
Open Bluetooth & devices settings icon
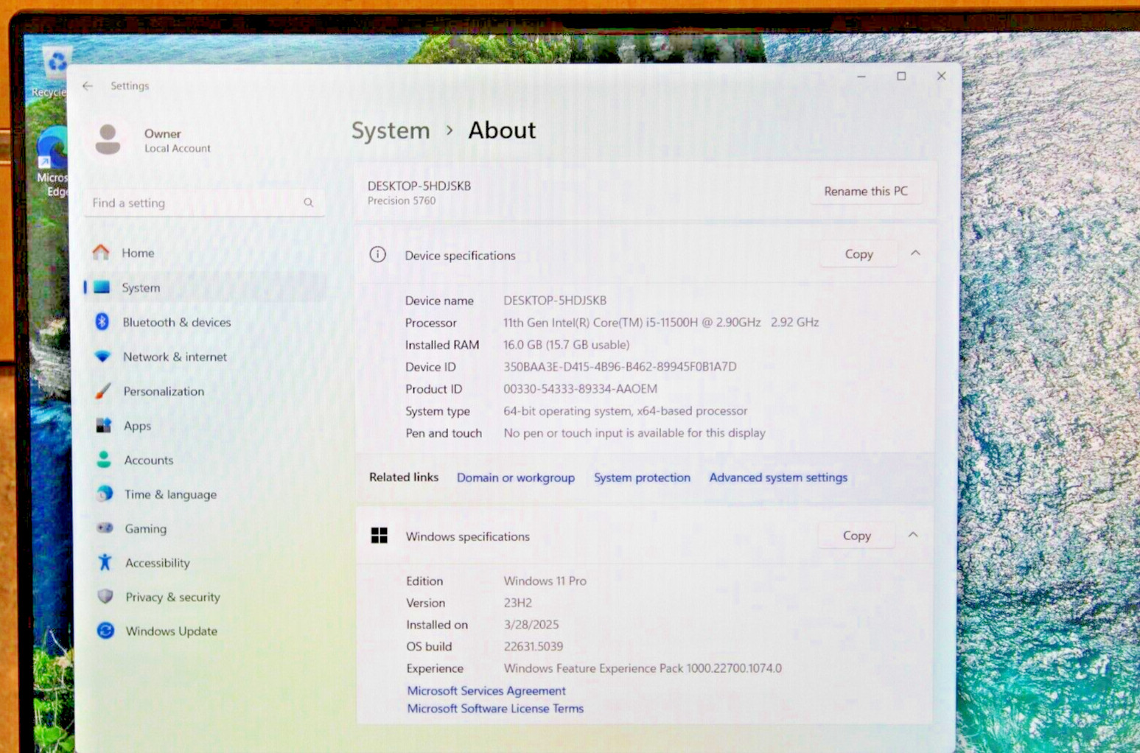[102, 322]
